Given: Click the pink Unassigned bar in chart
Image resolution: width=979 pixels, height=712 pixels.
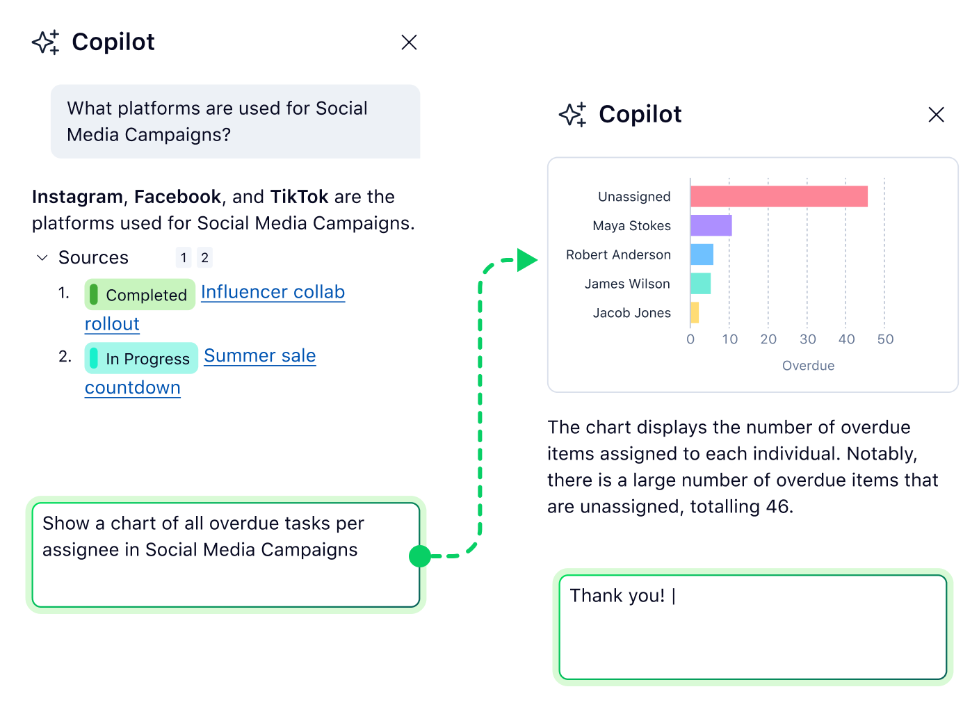Looking at the screenshot, I should click(779, 197).
